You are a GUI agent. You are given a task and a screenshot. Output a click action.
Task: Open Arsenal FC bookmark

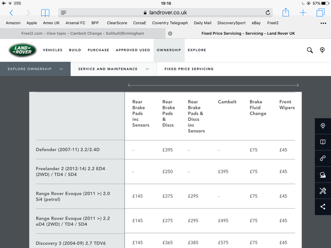coord(76,23)
